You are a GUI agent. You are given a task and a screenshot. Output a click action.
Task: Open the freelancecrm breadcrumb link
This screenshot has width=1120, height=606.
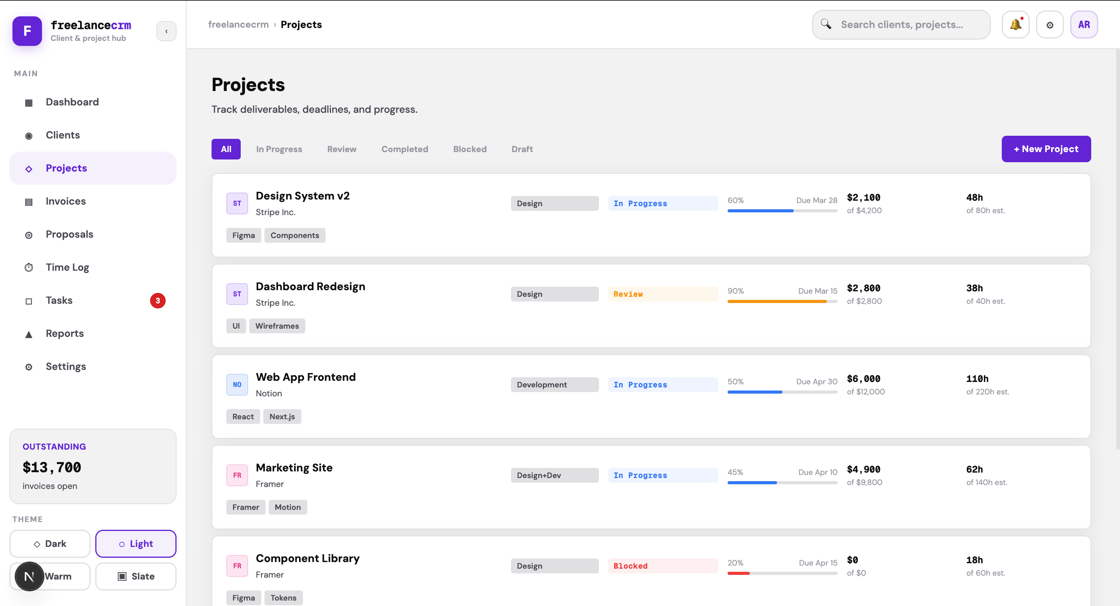click(238, 25)
